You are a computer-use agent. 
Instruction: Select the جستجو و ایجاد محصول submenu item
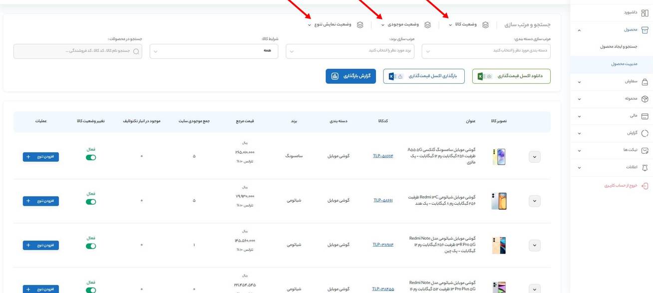[x=619, y=46]
